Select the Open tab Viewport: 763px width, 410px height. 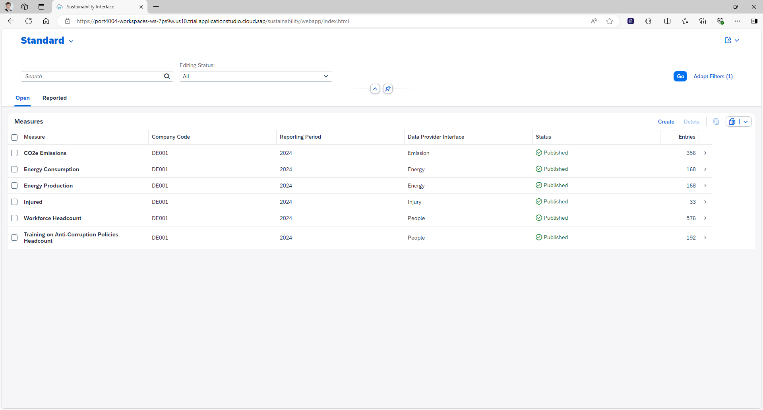[x=22, y=98]
